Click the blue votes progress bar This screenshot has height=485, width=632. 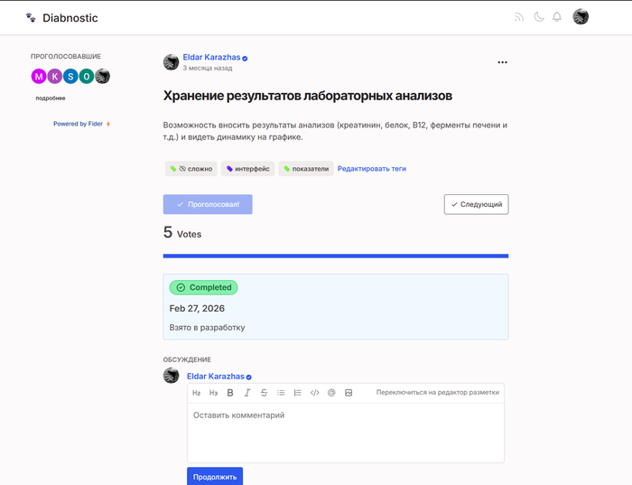click(x=336, y=256)
